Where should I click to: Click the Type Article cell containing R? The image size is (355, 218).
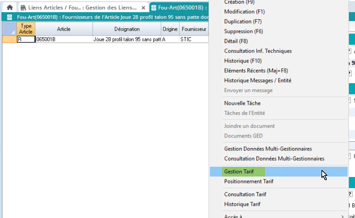click(x=26, y=40)
